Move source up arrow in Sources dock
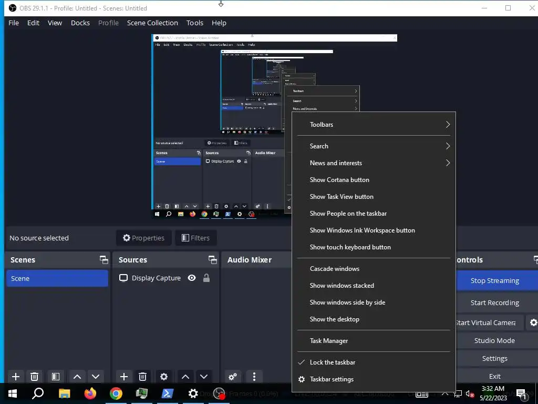 point(185,377)
